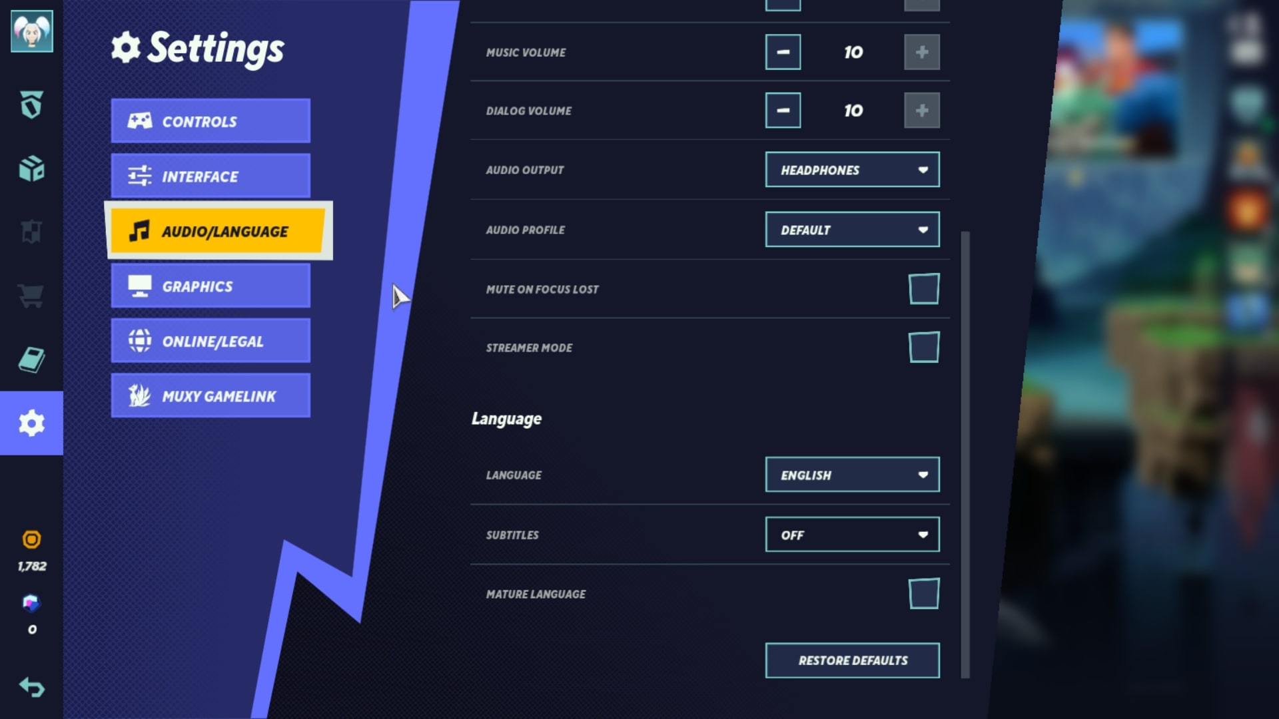The image size is (1279, 719).
Task: Click the Restore Defaults button
Action: (852, 660)
